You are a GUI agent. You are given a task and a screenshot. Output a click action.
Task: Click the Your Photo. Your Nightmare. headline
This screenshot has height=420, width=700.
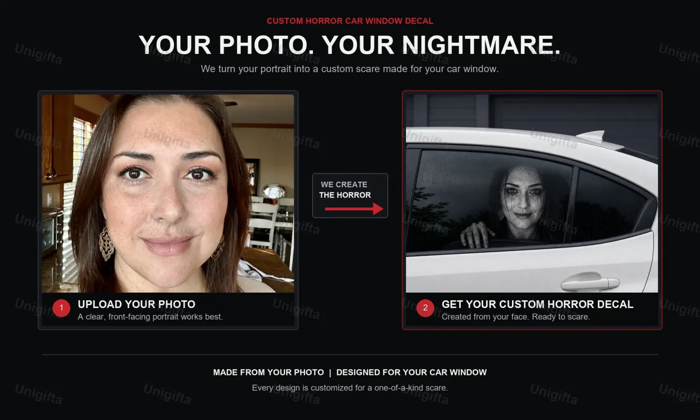pos(350,45)
